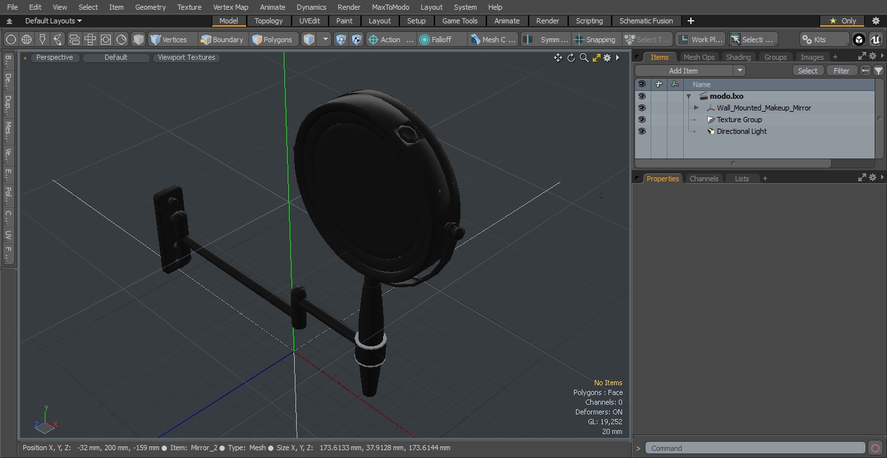The height and width of the screenshot is (458, 887).
Task: Toggle the star Only button
Action: click(842, 21)
